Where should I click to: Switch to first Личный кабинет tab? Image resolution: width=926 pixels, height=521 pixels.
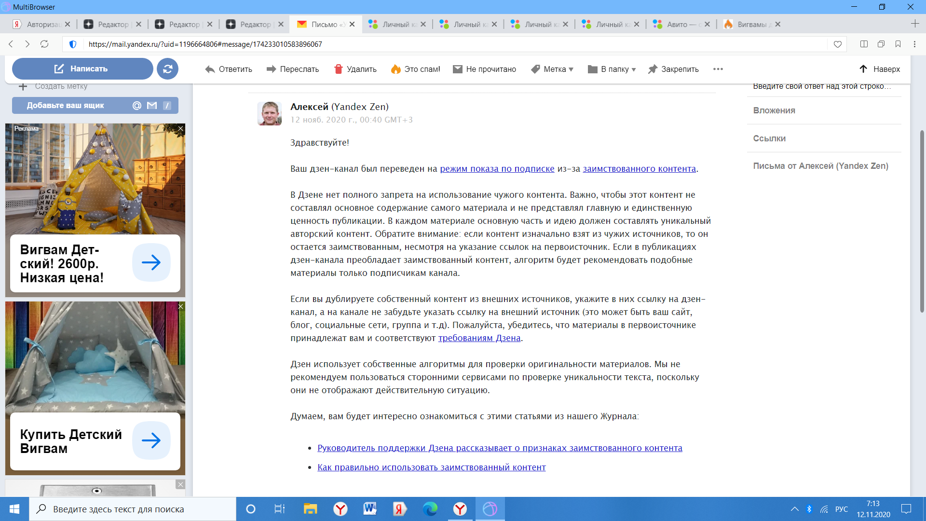tap(395, 24)
